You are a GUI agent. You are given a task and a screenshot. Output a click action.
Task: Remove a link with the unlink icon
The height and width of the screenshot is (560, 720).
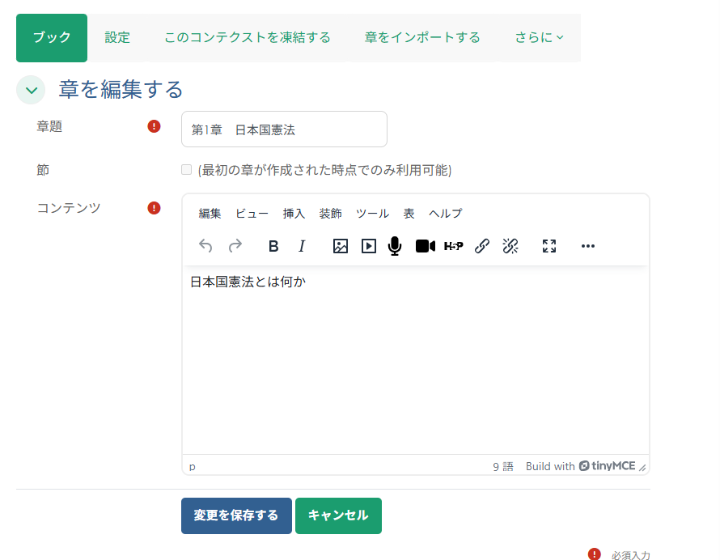click(x=510, y=246)
